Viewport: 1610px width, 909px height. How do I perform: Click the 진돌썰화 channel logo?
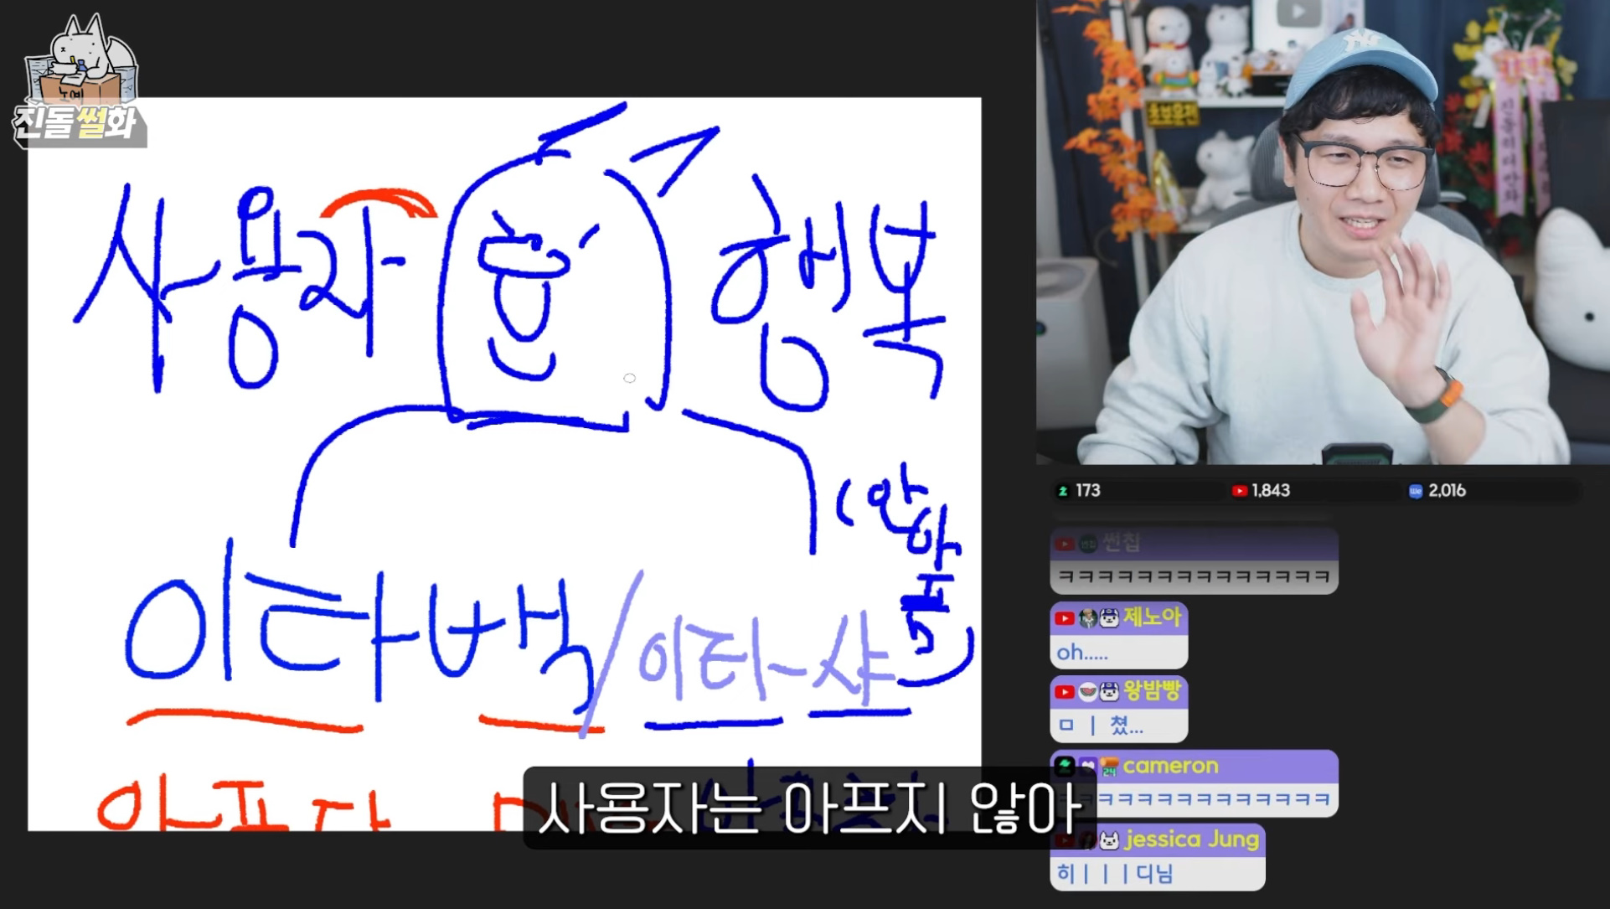coord(80,84)
